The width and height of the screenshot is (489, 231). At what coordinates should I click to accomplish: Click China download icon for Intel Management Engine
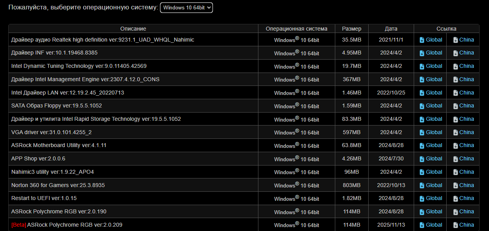click(455, 80)
